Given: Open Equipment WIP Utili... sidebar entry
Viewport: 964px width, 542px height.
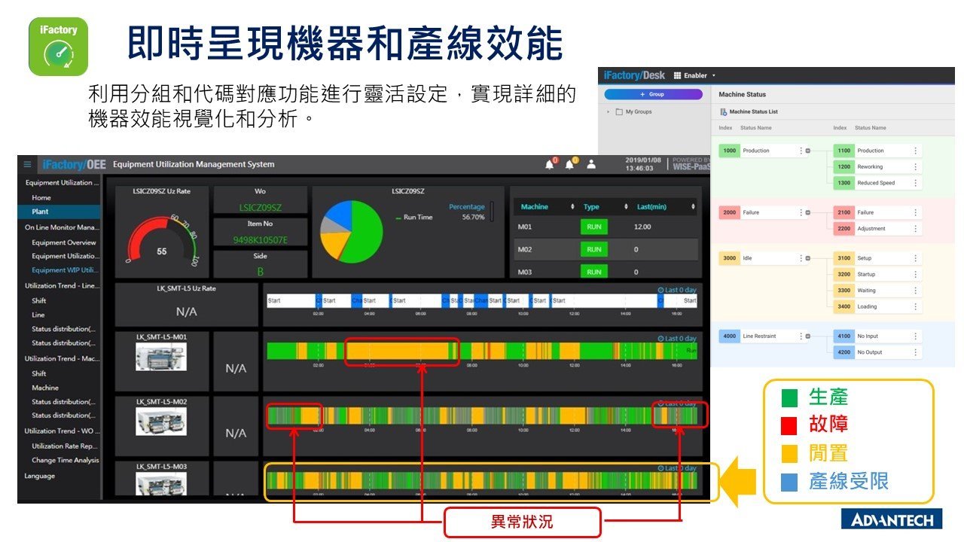Looking at the screenshot, I should pos(65,269).
